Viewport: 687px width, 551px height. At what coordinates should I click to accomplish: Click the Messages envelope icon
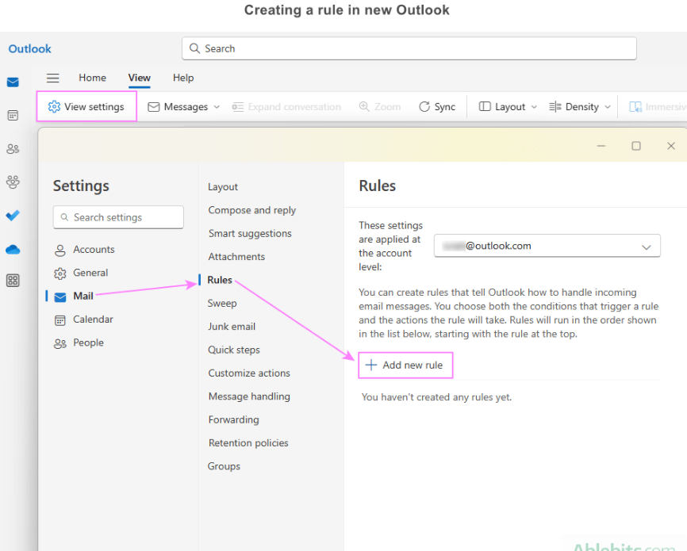tap(153, 107)
